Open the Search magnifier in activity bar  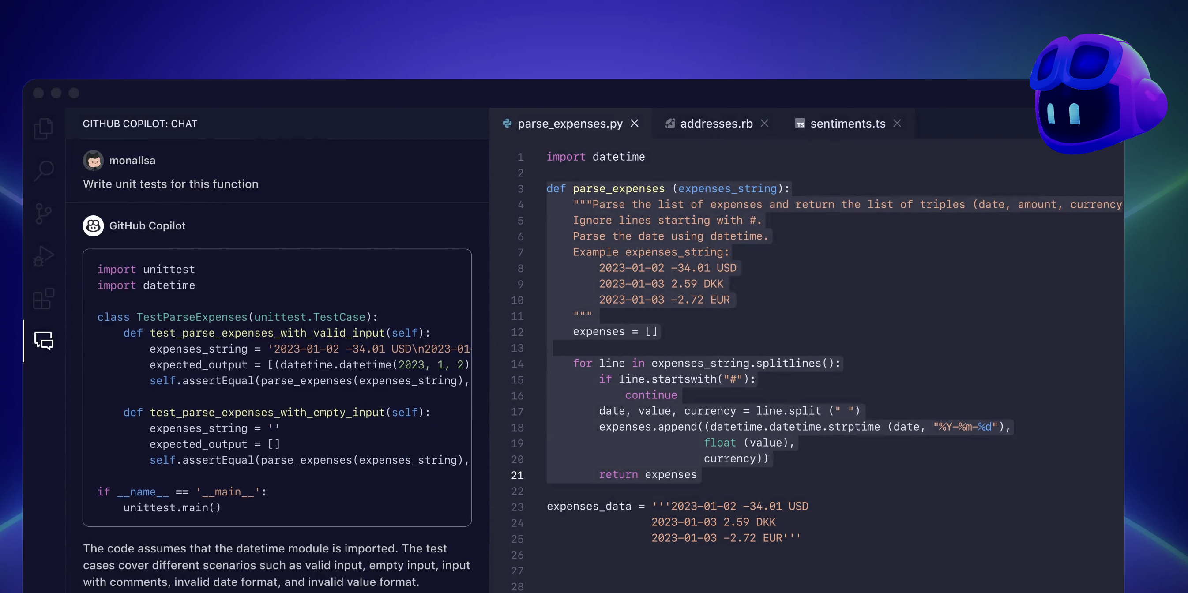click(x=44, y=171)
